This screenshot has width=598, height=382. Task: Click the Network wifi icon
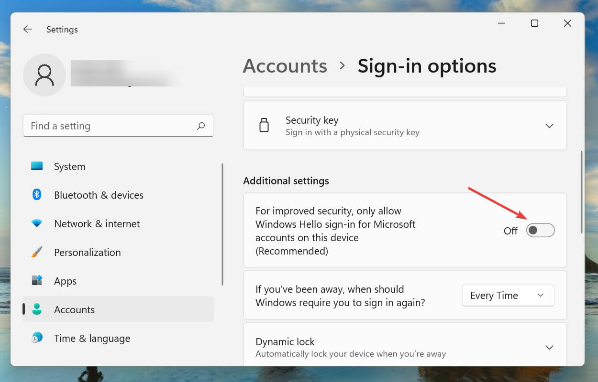pyautogui.click(x=37, y=223)
